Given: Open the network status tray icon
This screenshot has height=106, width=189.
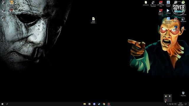Looking at the screenshot, I should point(170,104).
